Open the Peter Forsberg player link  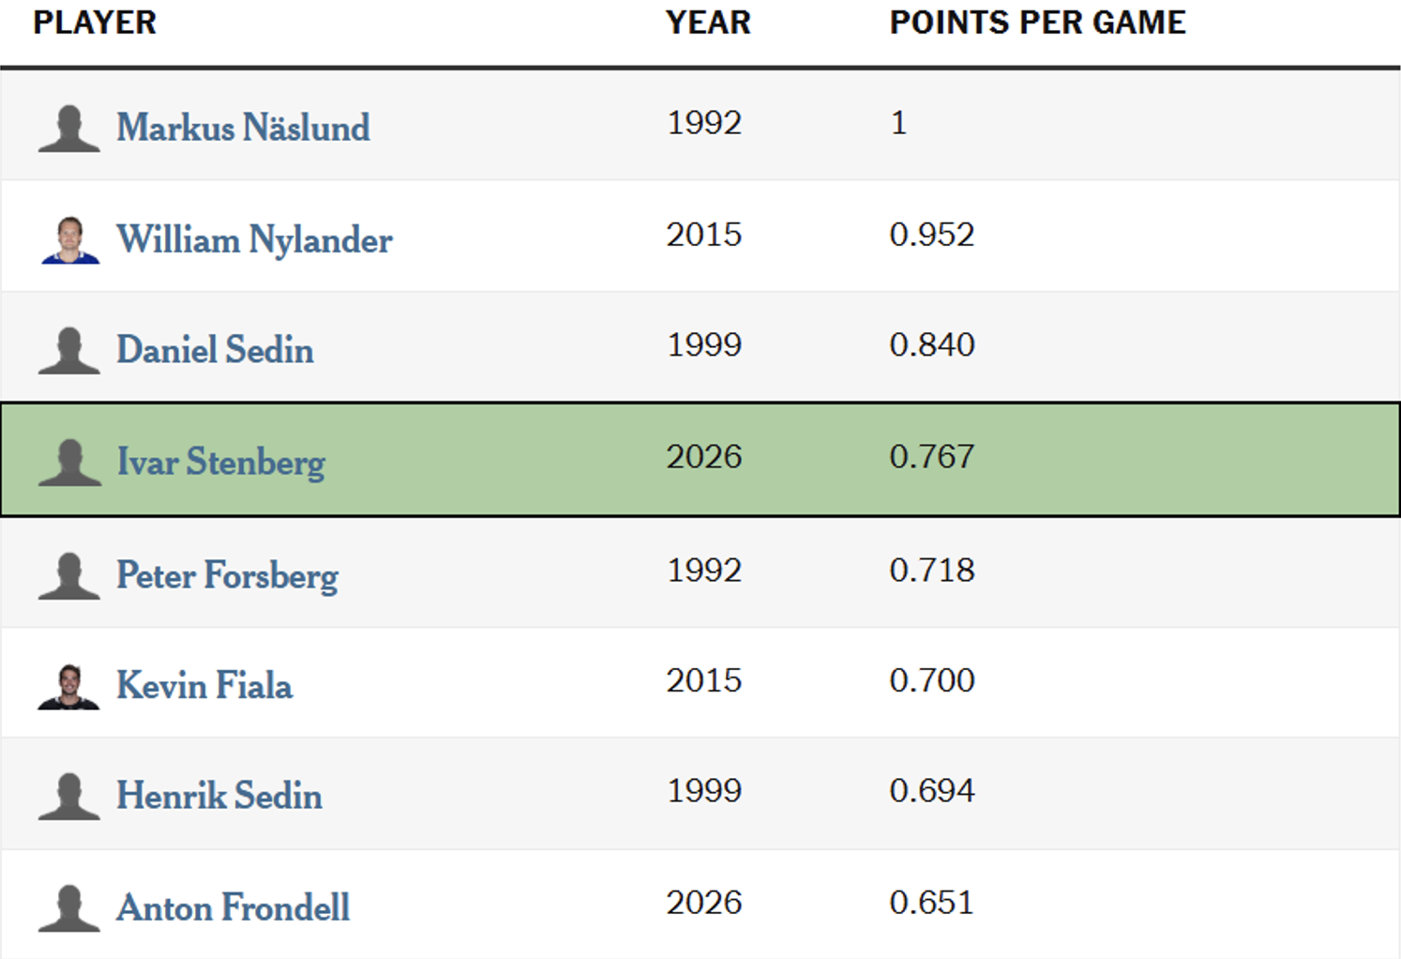tap(227, 576)
